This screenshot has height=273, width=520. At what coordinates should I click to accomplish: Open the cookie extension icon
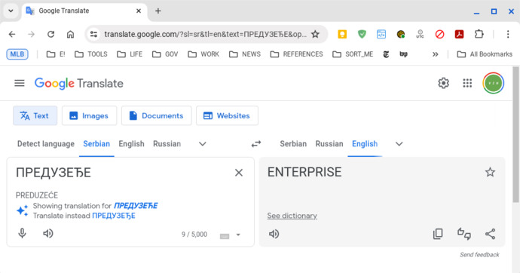click(x=401, y=34)
